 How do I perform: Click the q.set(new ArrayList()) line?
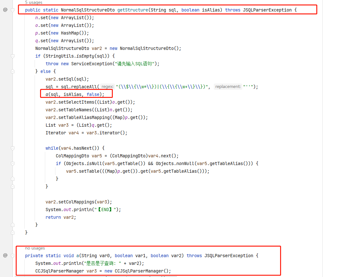click(64, 41)
